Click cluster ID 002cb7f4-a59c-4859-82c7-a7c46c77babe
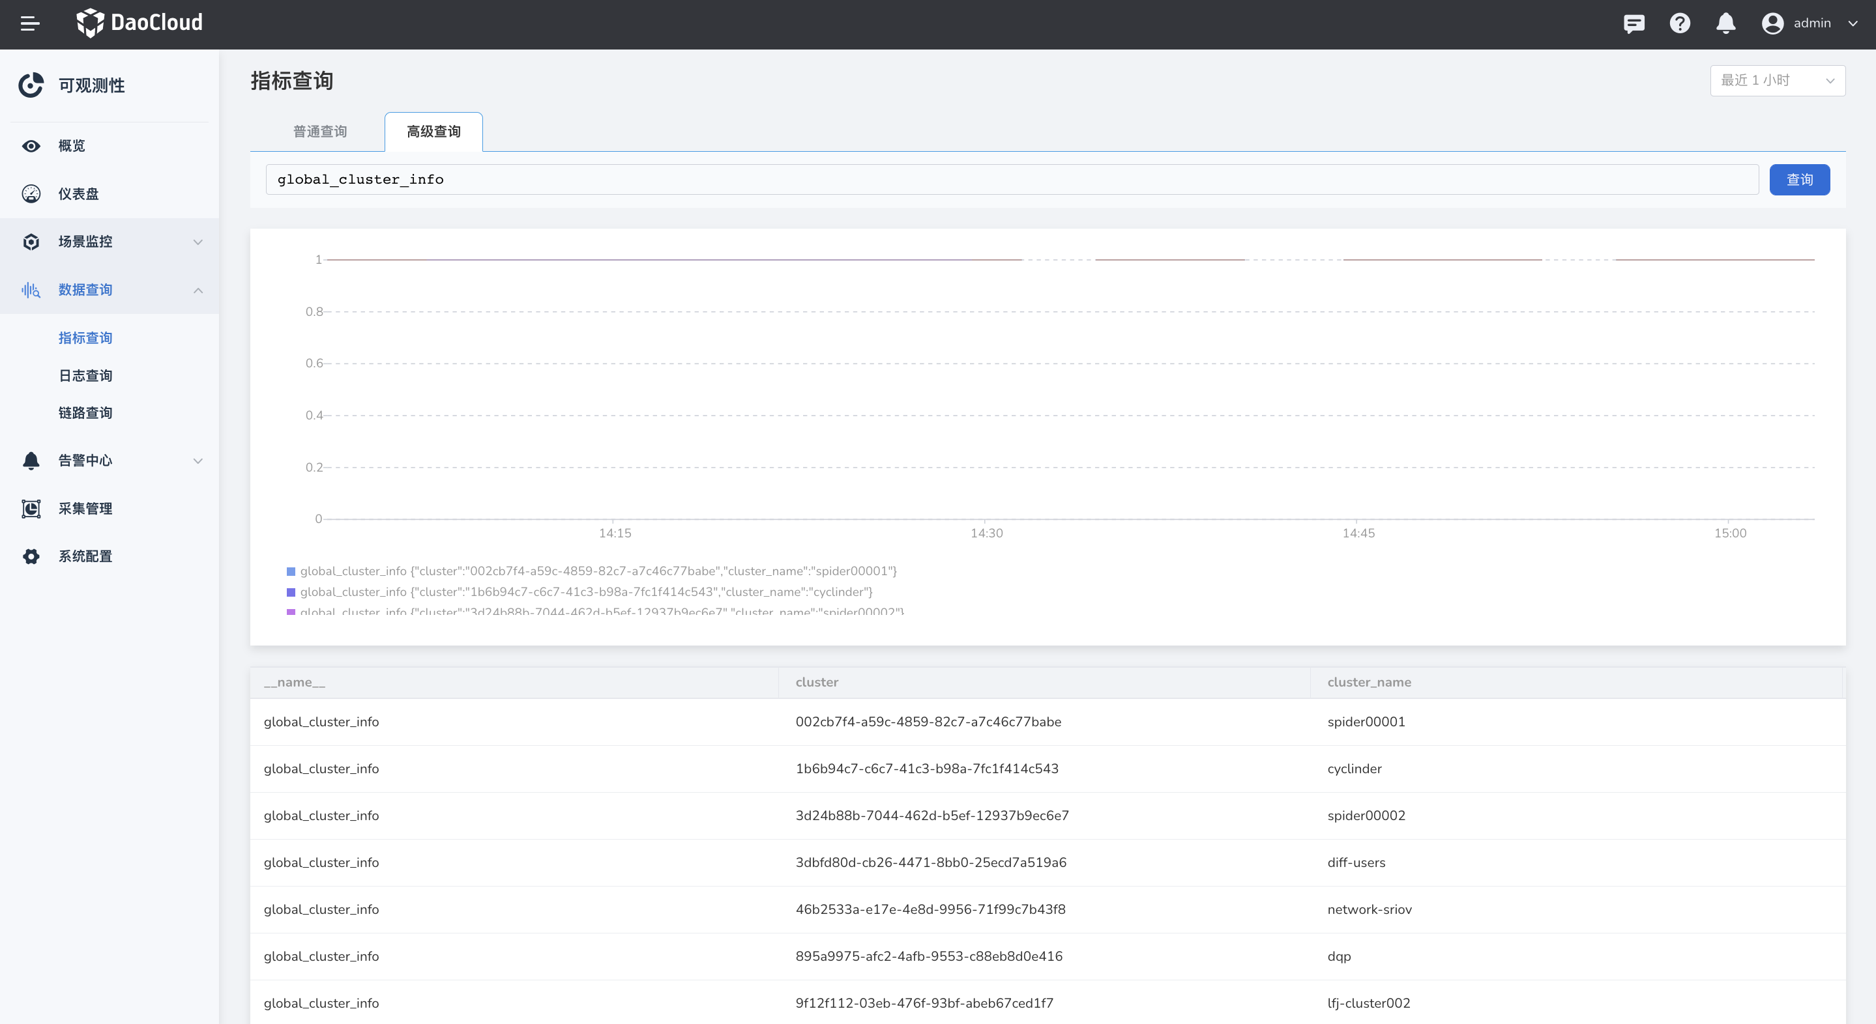The height and width of the screenshot is (1024, 1876). tap(928, 722)
